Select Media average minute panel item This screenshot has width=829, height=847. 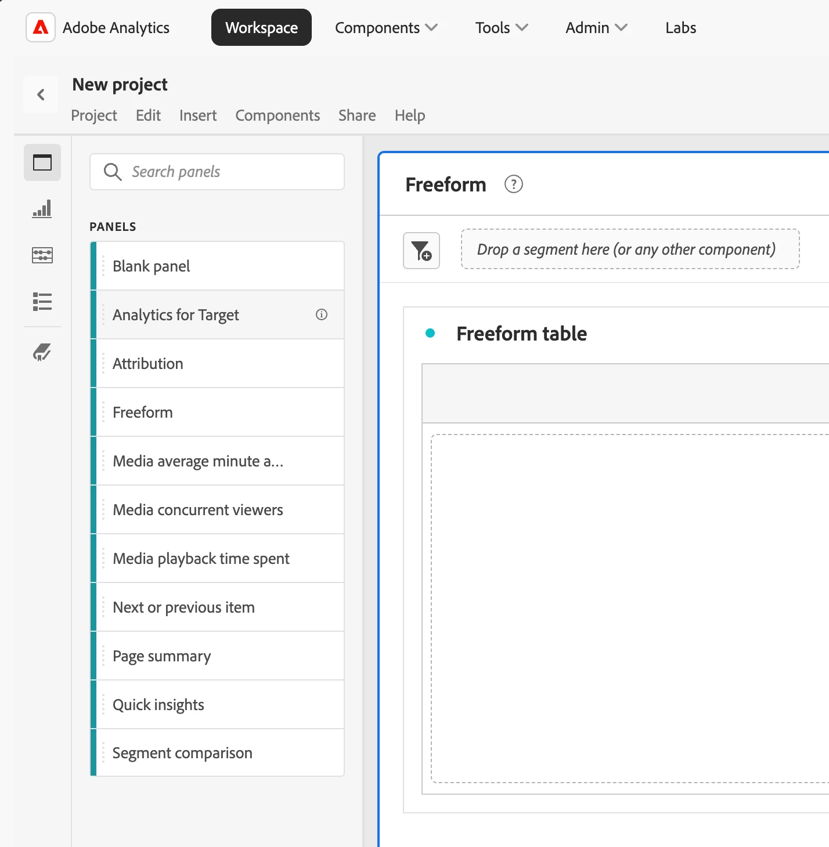pos(217,461)
